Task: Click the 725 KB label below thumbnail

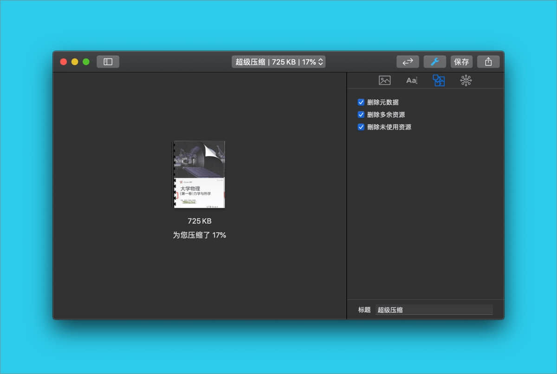Action: [199, 221]
